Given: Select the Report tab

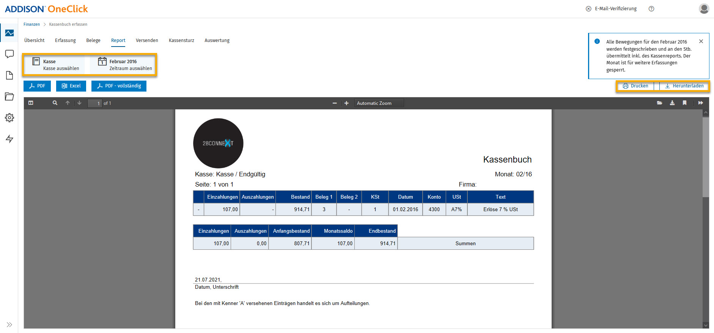Looking at the screenshot, I should 118,40.
